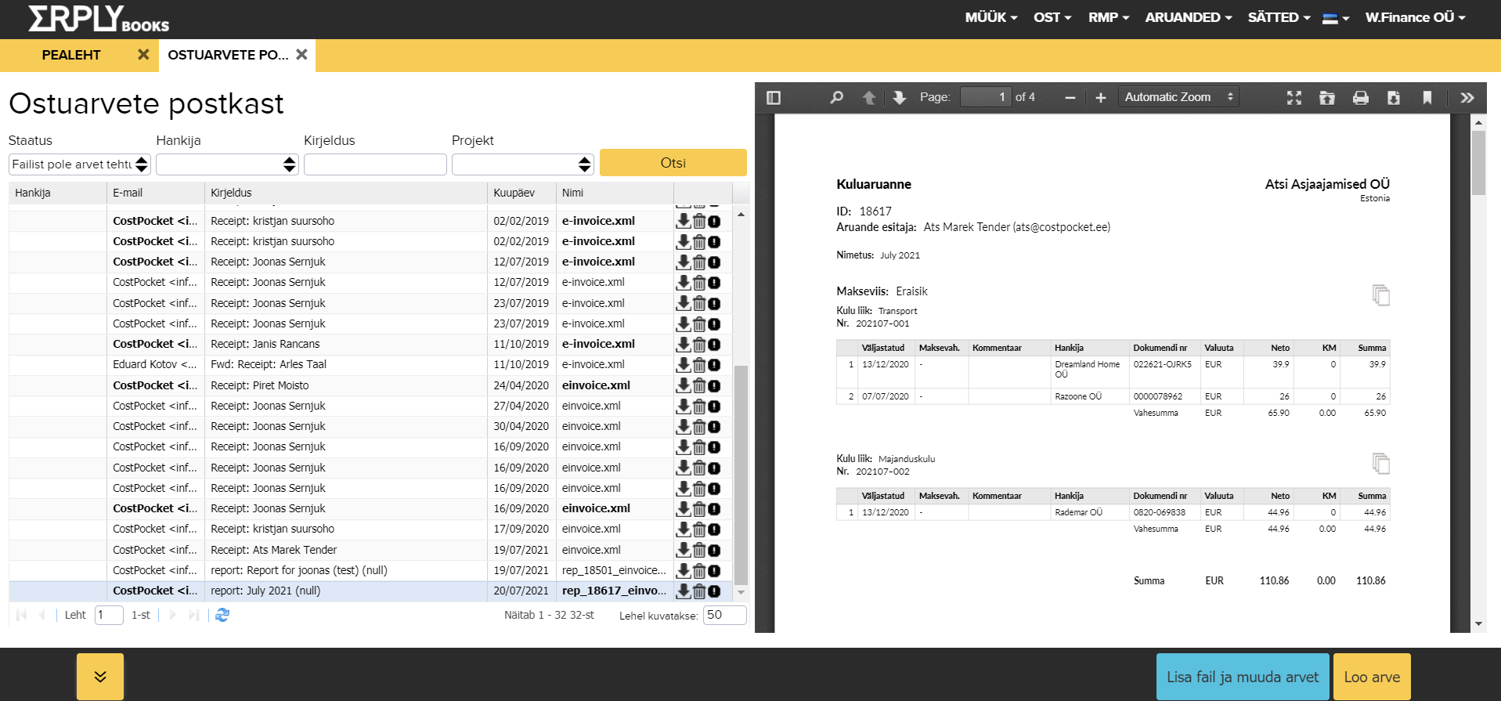This screenshot has width=1501, height=701.
Task: Open the OST menu
Action: (1052, 17)
